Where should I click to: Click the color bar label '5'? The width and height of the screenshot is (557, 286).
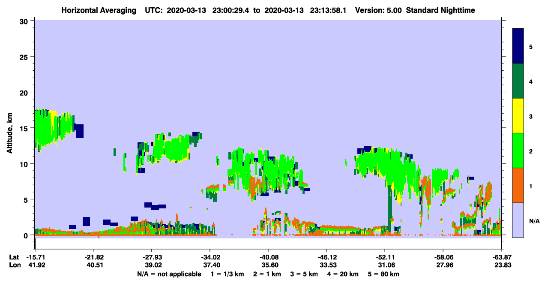pyautogui.click(x=531, y=46)
